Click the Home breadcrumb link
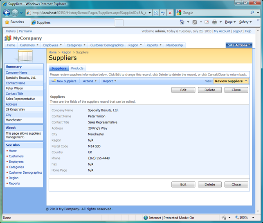263x223 pixels. (x=53, y=52)
